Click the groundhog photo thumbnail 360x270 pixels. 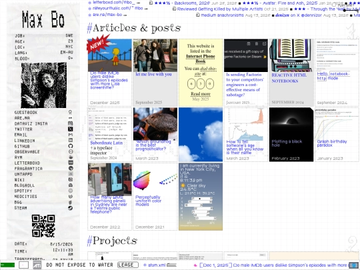(155, 124)
